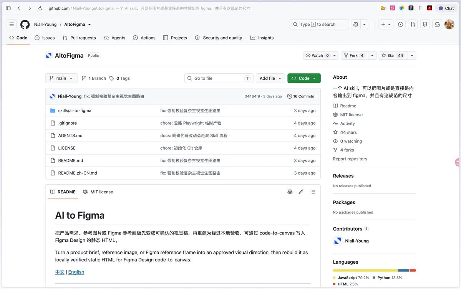Screen dimensions: 461x289
Task: Expand the Add file dropdown
Action: tap(270, 78)
